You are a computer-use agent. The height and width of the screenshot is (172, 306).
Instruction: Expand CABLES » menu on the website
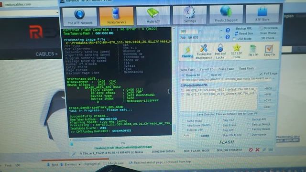tap(46, 54)
